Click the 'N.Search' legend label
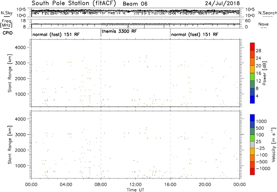 point(267,13)
